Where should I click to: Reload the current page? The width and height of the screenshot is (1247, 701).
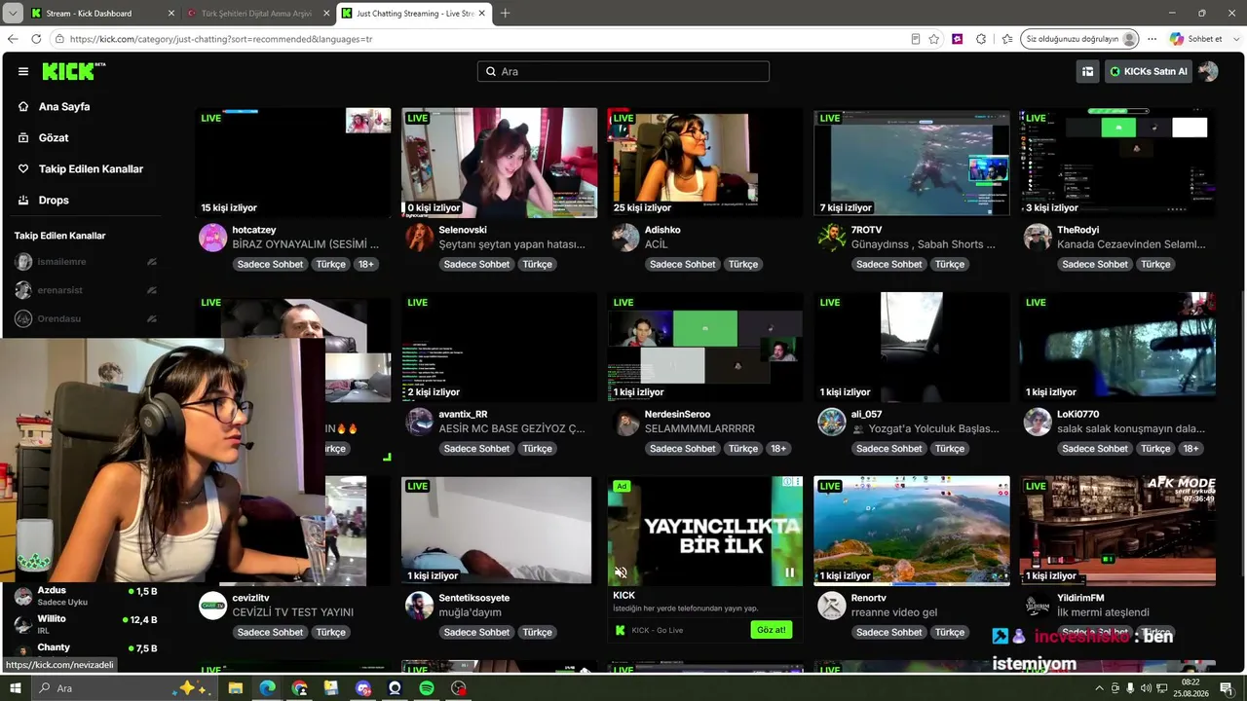click(36, 39)
